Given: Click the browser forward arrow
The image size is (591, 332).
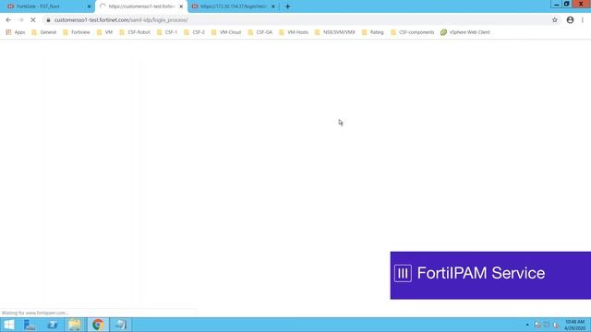Looking at the screenshot, I should pos(20,20).
